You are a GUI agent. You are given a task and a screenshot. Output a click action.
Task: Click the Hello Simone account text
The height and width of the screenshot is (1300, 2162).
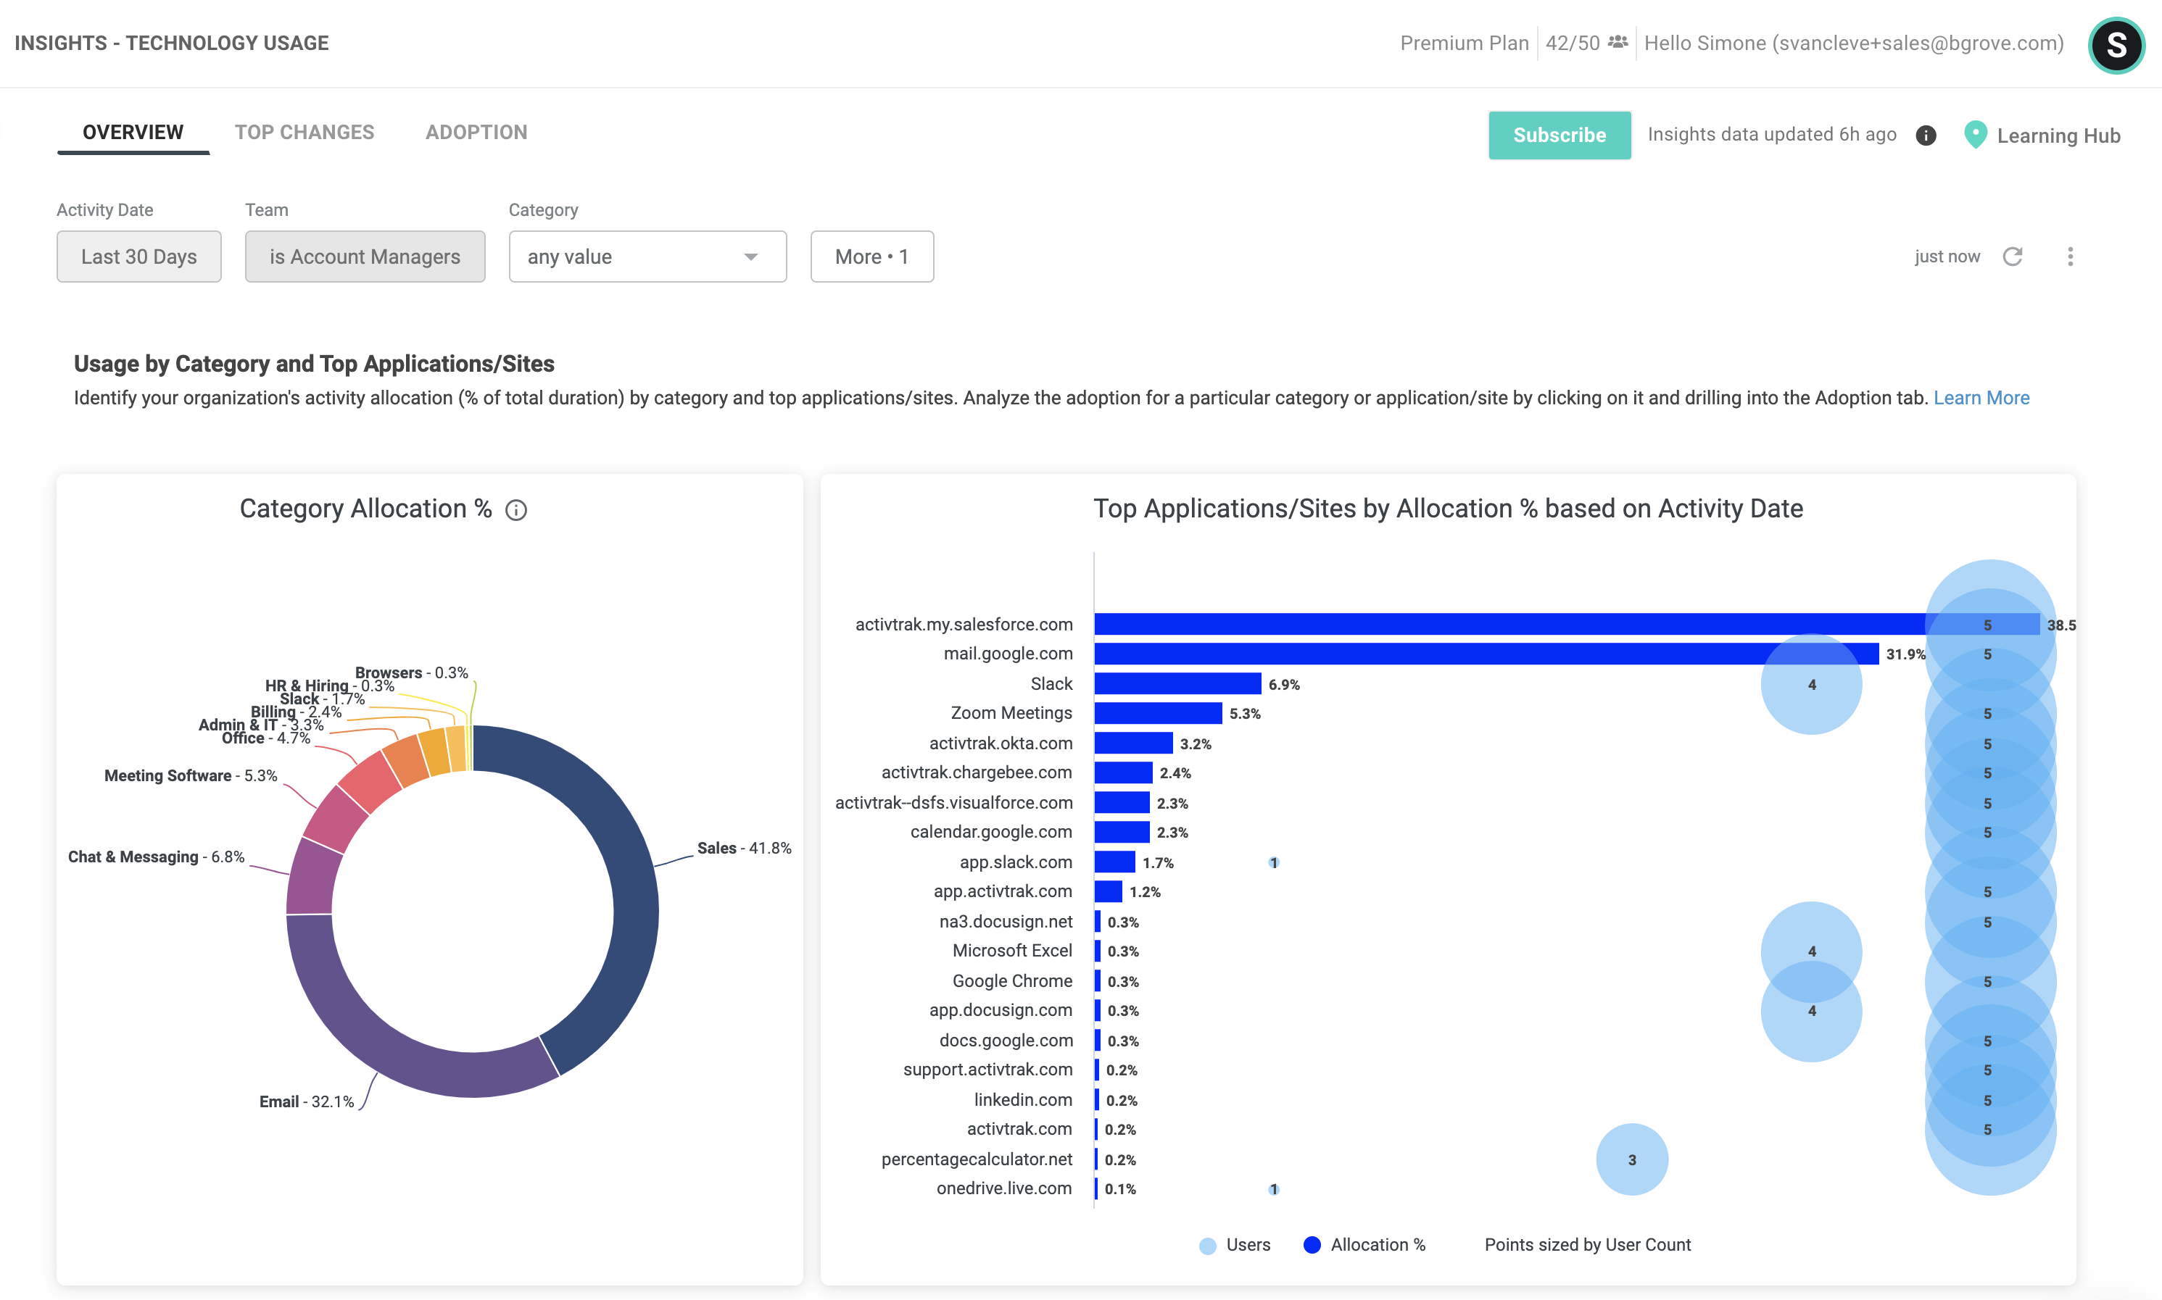point(1854,43)
